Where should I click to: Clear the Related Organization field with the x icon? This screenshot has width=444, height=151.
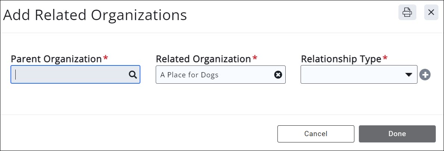click(278, 75)
